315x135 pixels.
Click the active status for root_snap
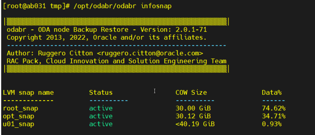[101, 108]
